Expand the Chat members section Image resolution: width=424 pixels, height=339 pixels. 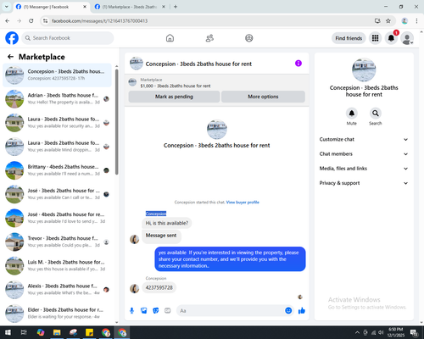[x=364, y=154]
